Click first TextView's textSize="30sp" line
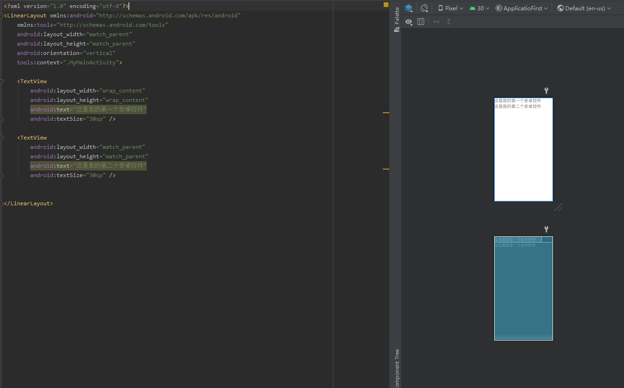 [73, 119]
